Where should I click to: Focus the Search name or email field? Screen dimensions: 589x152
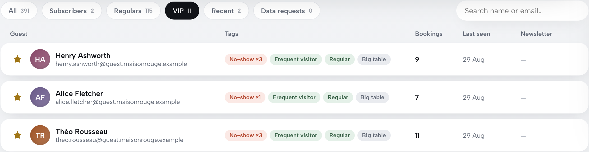coord(522,11)
